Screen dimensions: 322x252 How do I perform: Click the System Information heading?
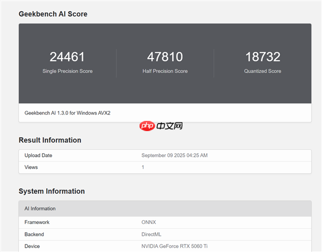point(52,191)
